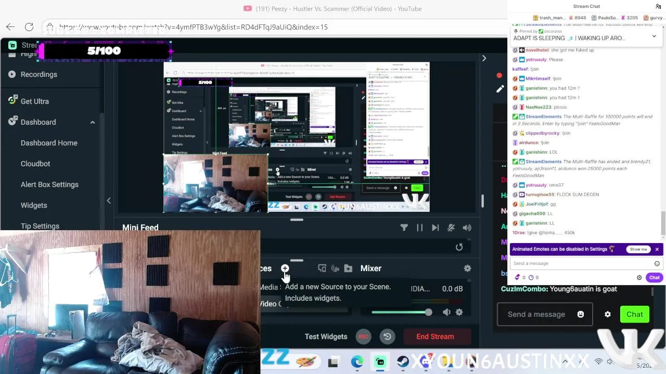Close the Animated Emotes banner
The image size is (666, 374).
(x=657, y=249)
